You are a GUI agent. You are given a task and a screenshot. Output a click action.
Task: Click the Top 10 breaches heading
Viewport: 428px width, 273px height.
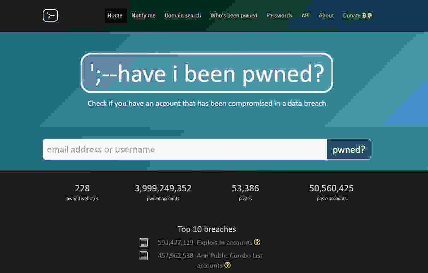point(207,229)
